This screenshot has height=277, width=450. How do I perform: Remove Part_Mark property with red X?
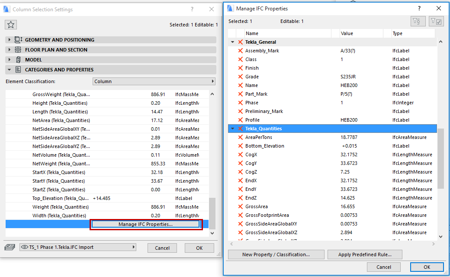pos(241,94)
